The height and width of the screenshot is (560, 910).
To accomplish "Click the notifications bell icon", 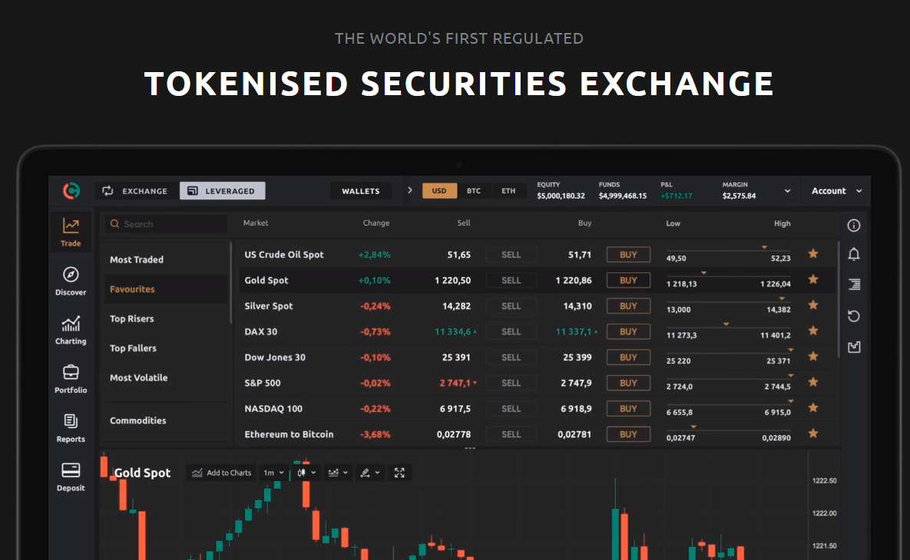I will pyautogui.click(x=854, y=255).
